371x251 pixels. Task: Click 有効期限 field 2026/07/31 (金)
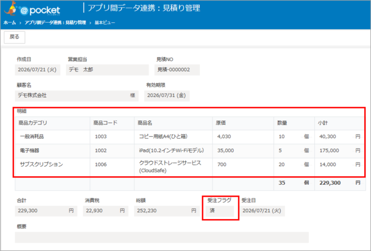pyautogui.click(x=167, y=96)
